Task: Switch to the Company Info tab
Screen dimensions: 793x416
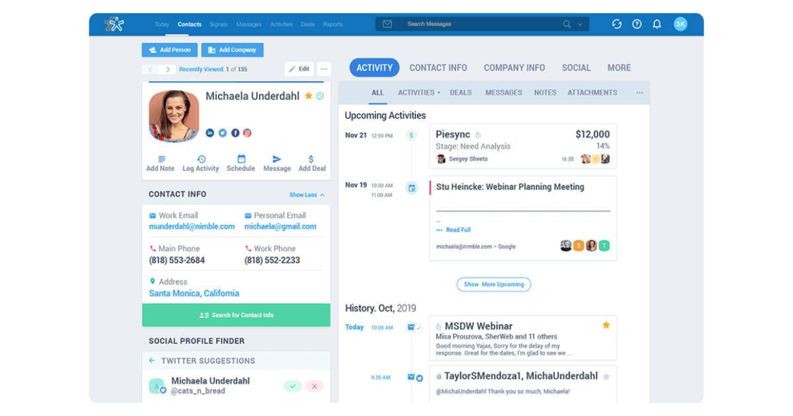Action: [x=514, y=67]
